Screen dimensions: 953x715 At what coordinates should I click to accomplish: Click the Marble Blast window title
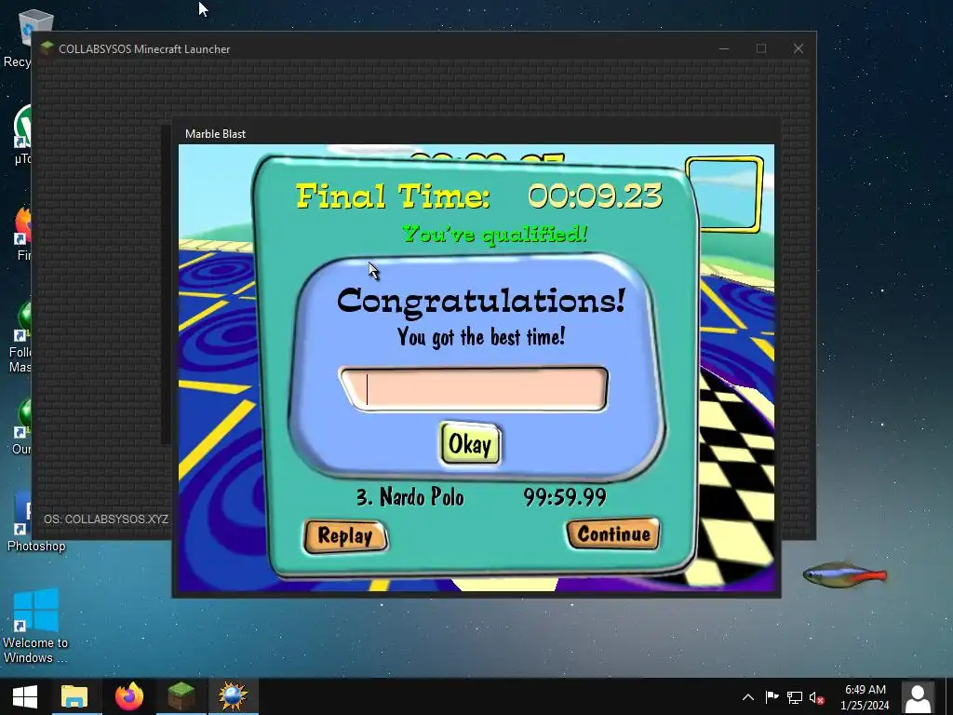(215, 134)
